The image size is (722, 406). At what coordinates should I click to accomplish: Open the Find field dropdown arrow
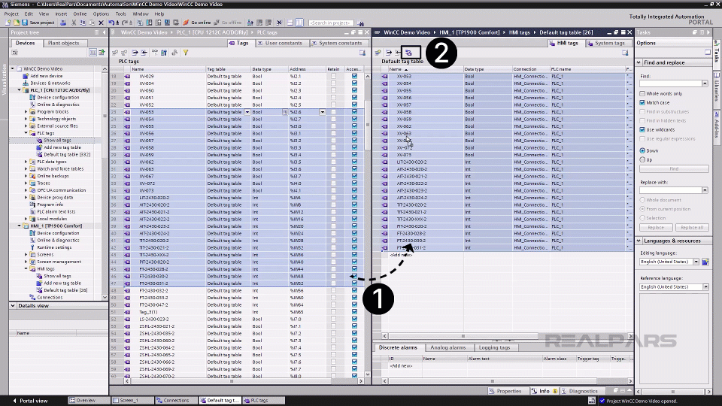[705, 83]
